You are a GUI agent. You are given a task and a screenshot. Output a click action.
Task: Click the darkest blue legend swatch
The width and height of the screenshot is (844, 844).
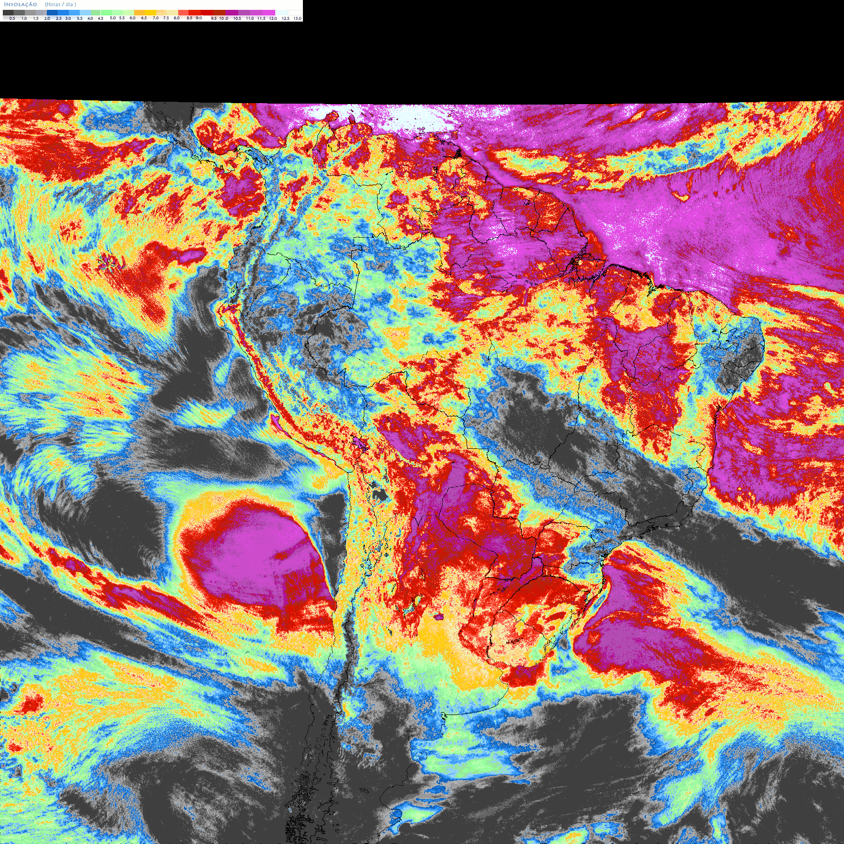tap(52, 13)
